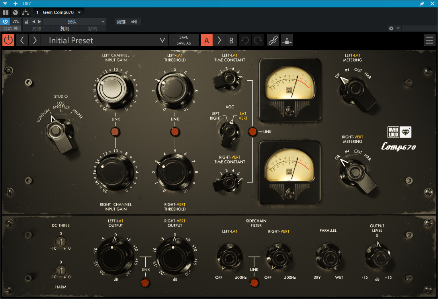Click the undo icon
This screenshot has height=299, width=438.
(x=245, y=41)
